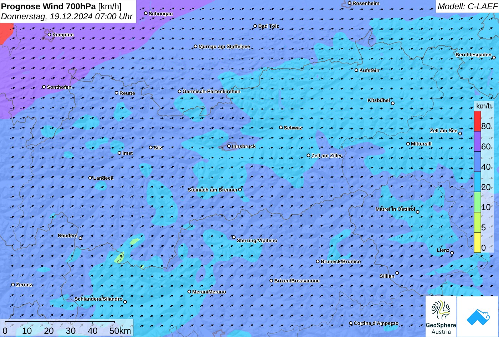499x337 pixels.
Task: Click the Matrei in Osttirol marker
Action: pyautogui.click(x=418, y=212)
